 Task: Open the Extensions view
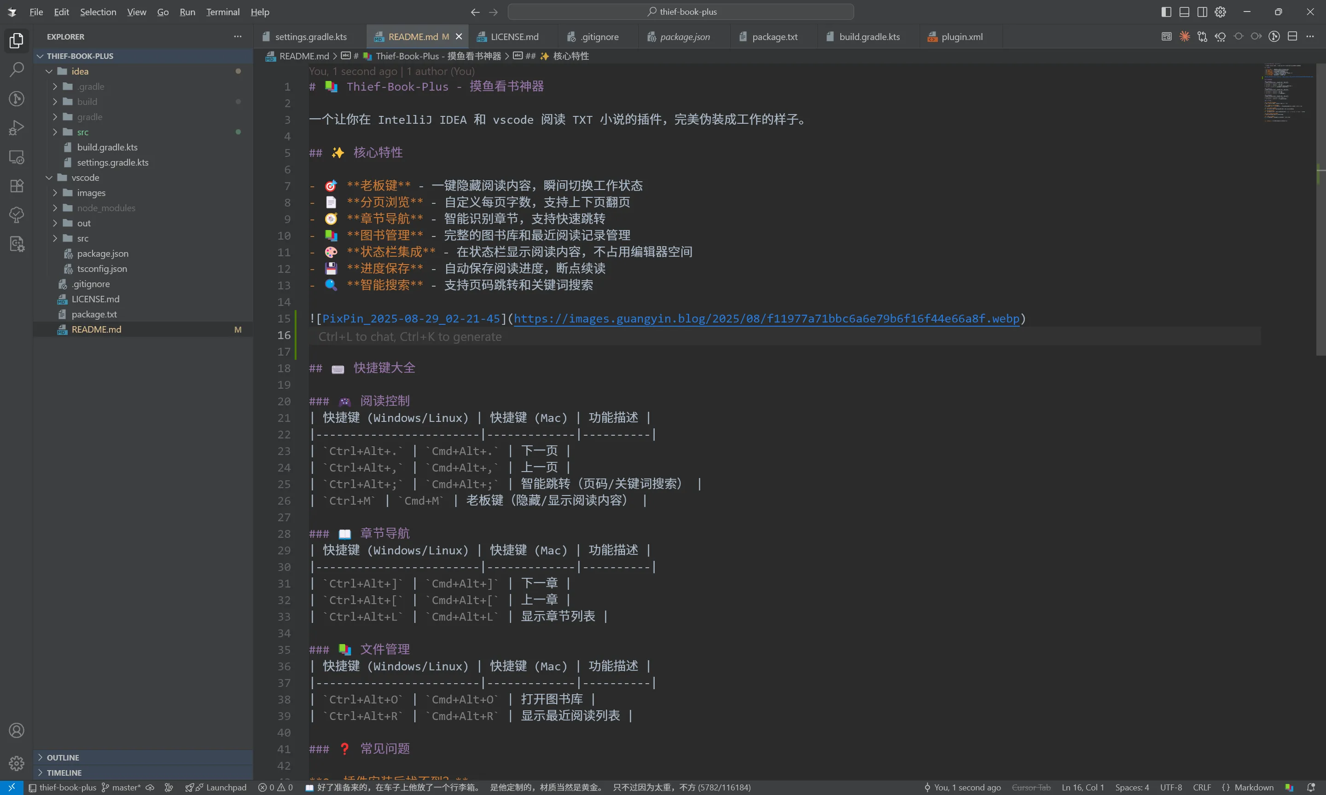[17, 186]
